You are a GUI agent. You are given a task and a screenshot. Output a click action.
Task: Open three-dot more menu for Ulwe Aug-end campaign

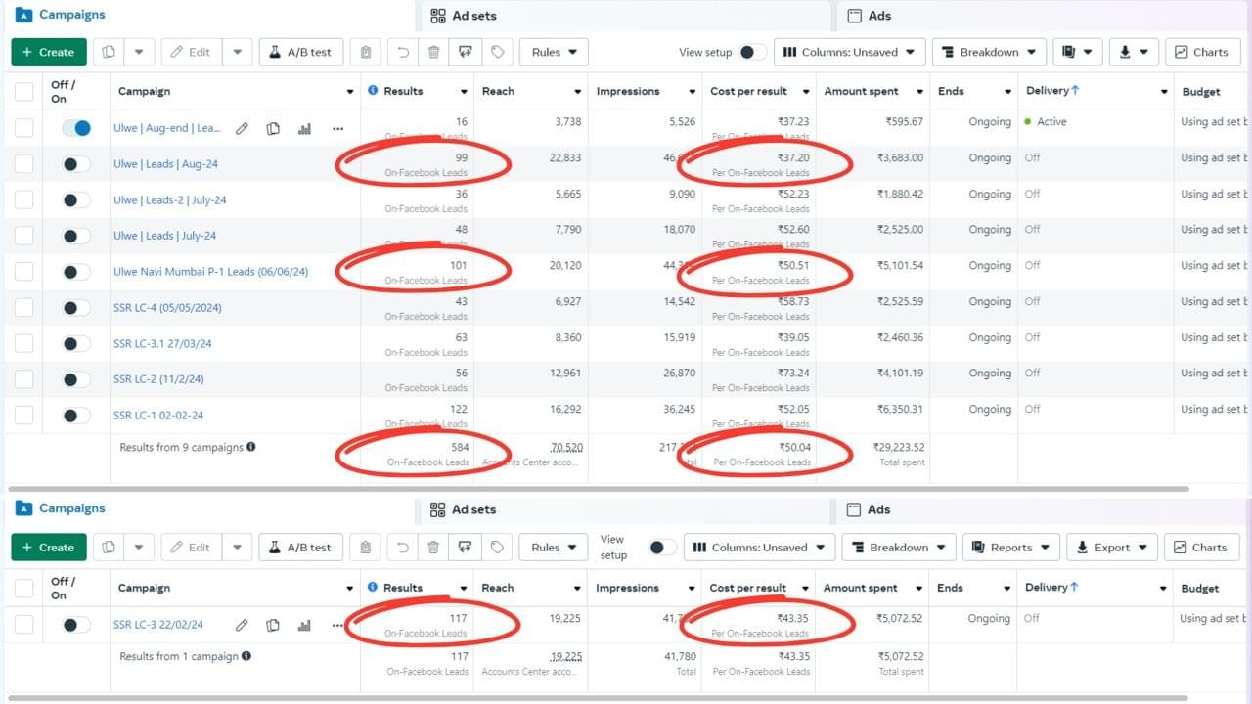337,128
